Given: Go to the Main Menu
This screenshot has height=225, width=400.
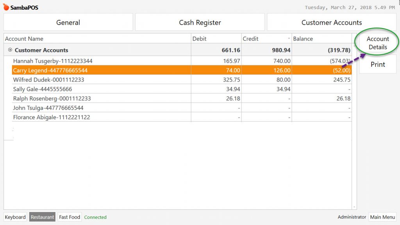Looking at the screenshot, I should (x=382, y=217).
